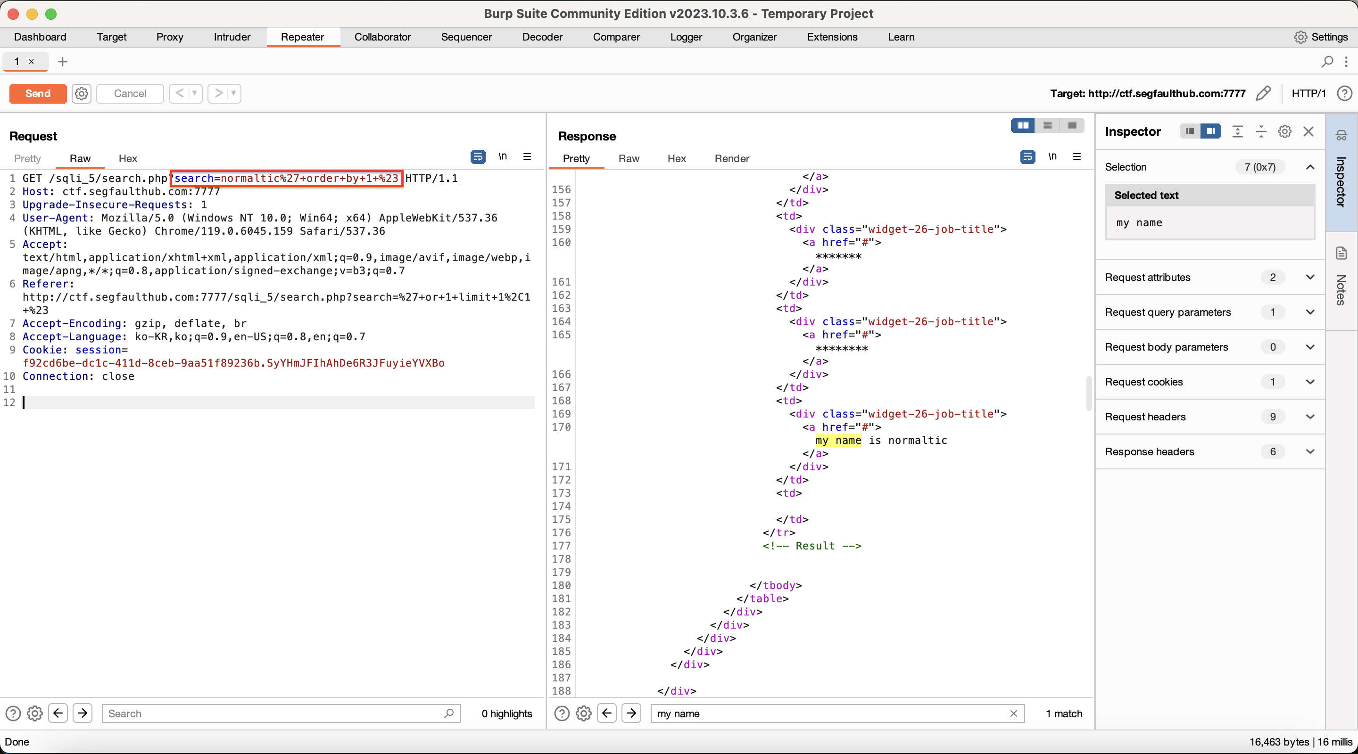Collapse the Selection section
The width and height of the screenshot is (1358, 754).
click(x=1309, y=167)
